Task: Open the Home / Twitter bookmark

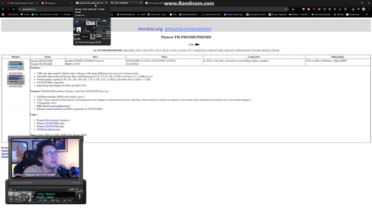Action: click(x=49, y=15)
